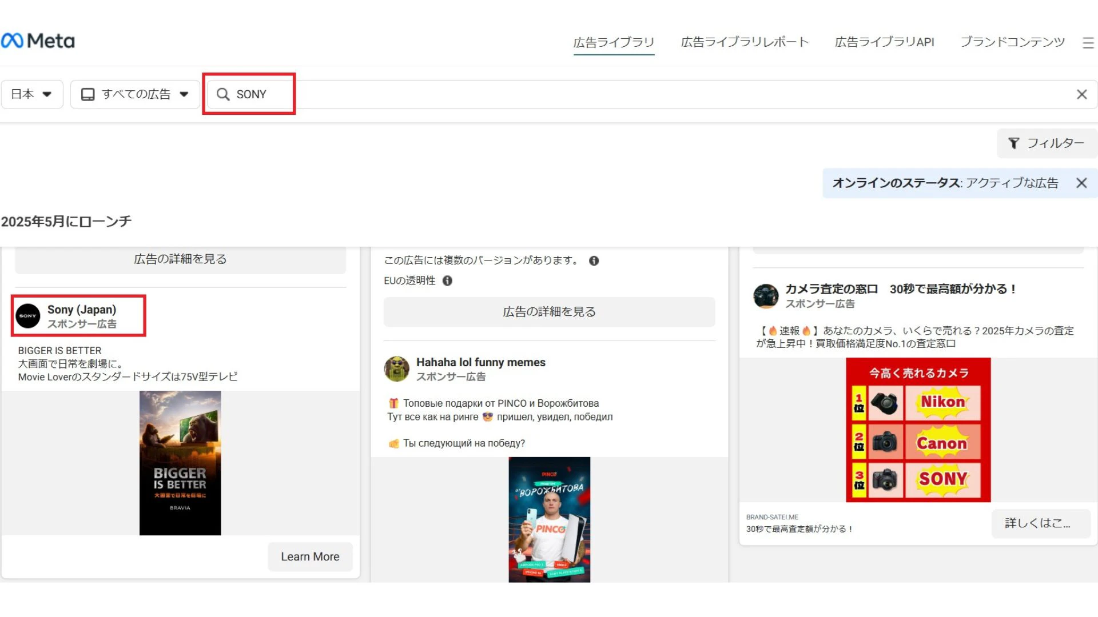The image size is (1098, 617).
Task: Clear the SONY search text
Action: point(1081,94)
